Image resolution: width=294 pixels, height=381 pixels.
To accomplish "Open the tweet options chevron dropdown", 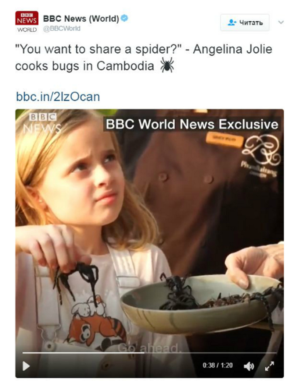I will [281, 22].
